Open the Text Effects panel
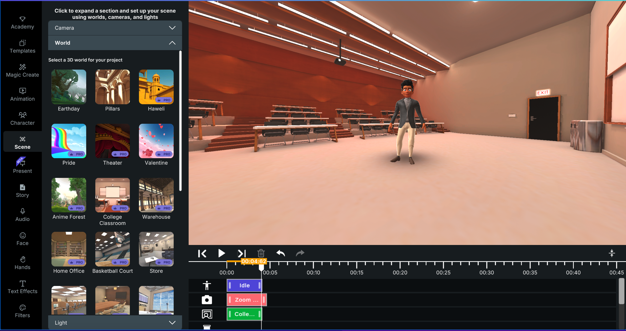The image size is (626, 331). tap(22, 287)
